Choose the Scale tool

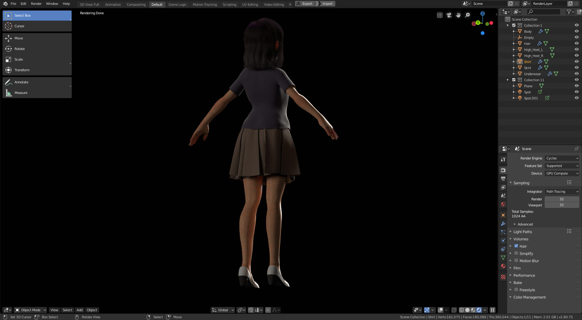(x=37, y=59)
